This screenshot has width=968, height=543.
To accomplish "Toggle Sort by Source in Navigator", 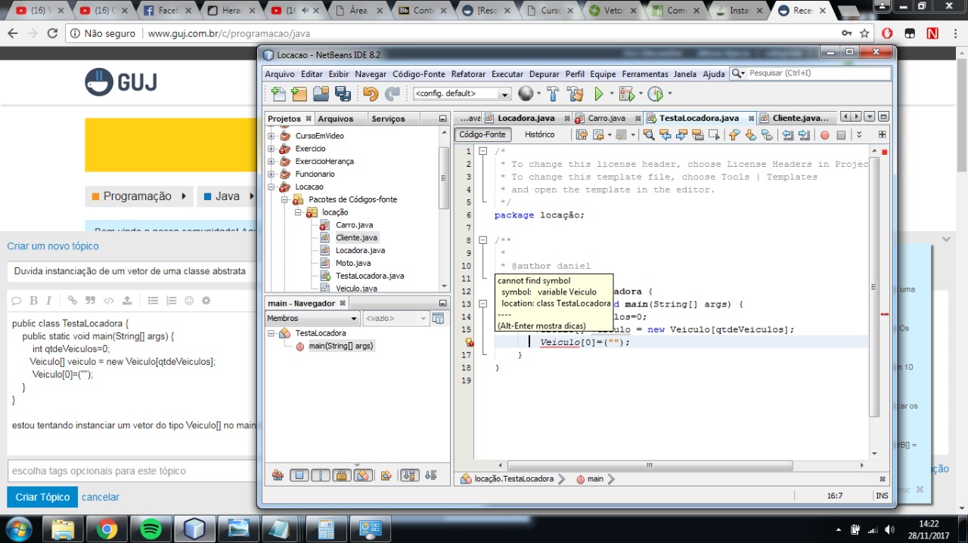I will [430, 475].
